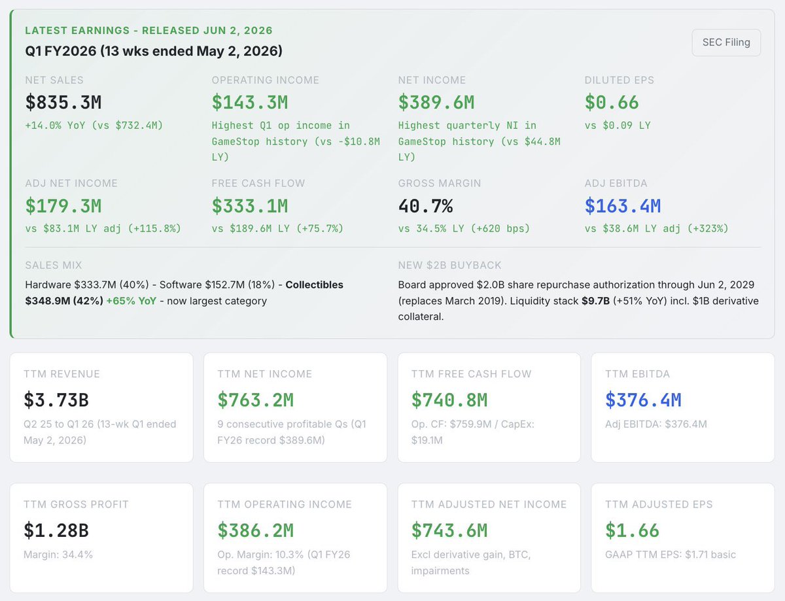Click the 'Op. CF: $759.9M / CapEx' detail
785x601 pixels.
[x=473, y=432]
